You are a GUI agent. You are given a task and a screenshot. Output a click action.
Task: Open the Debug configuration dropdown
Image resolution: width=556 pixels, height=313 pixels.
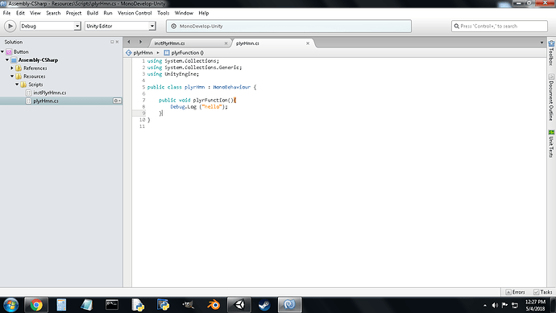tap(50, 26)
